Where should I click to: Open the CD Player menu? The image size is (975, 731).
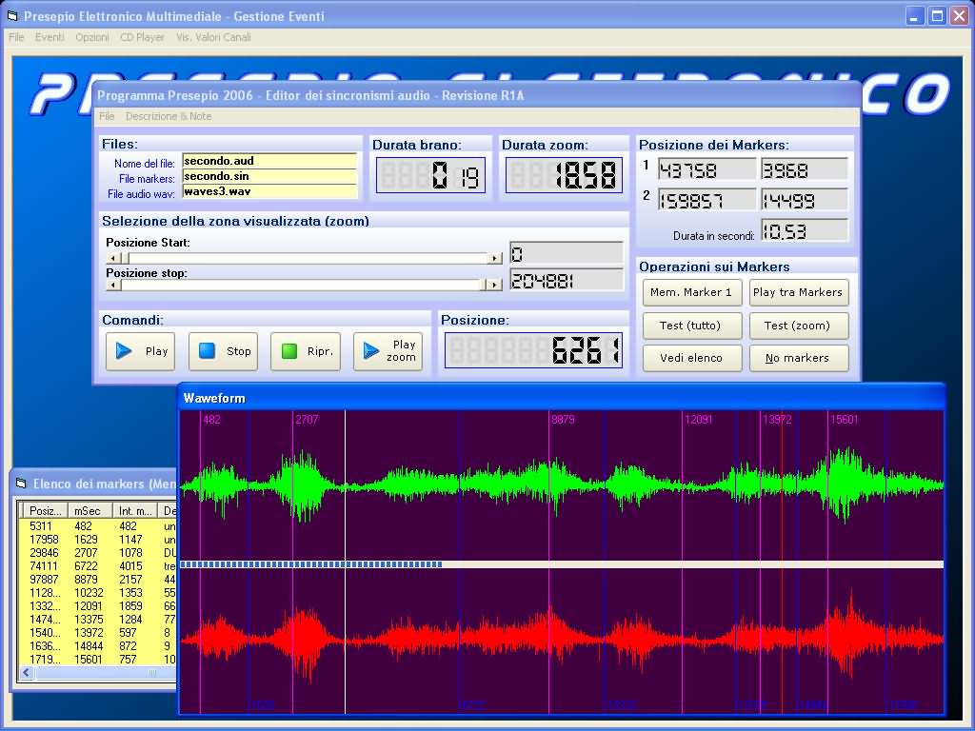point(142,37)
